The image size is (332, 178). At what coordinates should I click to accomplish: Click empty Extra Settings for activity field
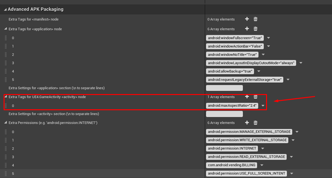tap(224, 114)
